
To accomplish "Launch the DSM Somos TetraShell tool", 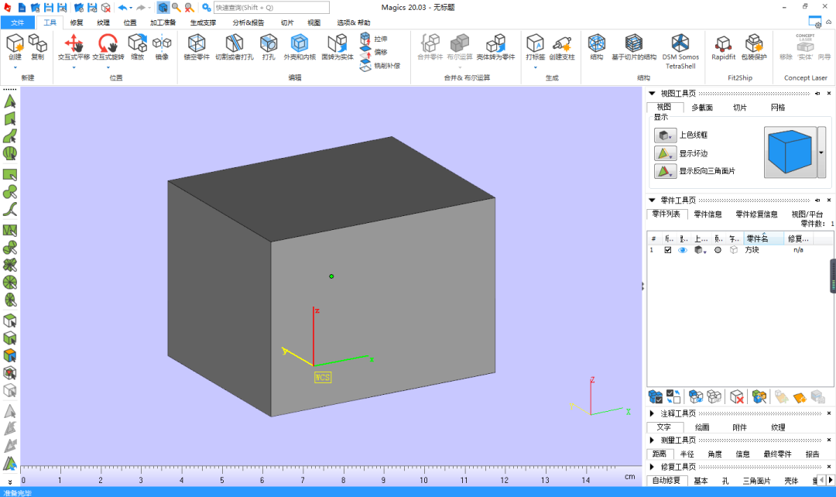I will tap(680, 43).
